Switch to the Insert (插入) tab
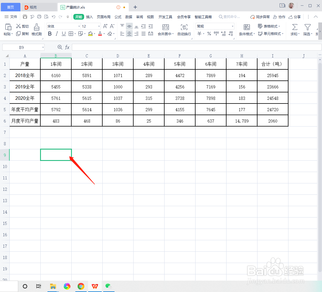 click(89, 17)
